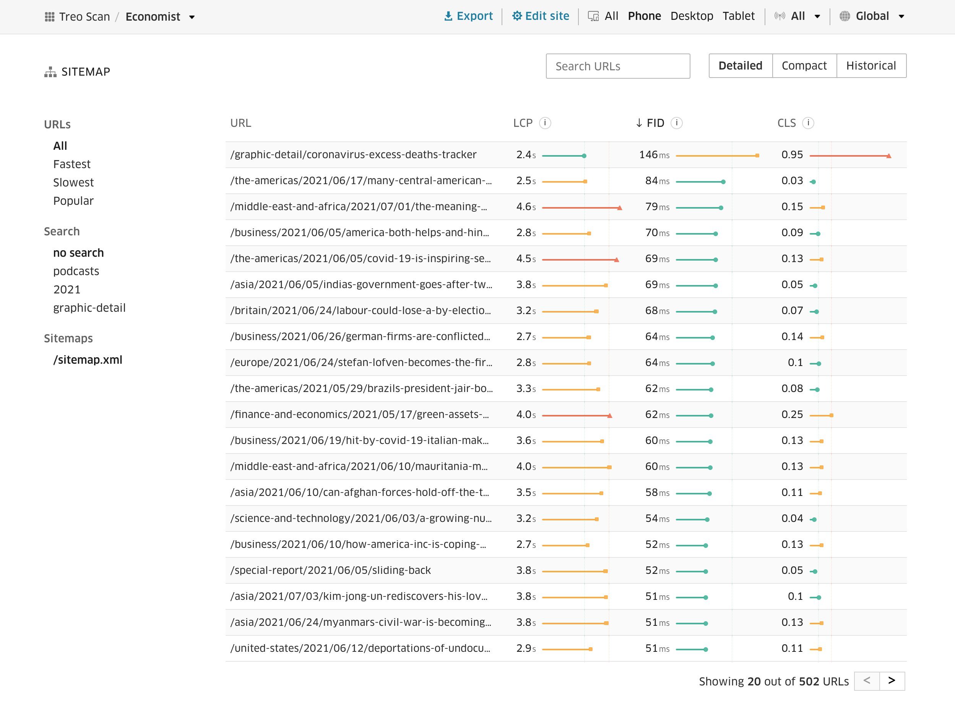
Task: Click the Export download icon
Action: click(x=448, y=16)
